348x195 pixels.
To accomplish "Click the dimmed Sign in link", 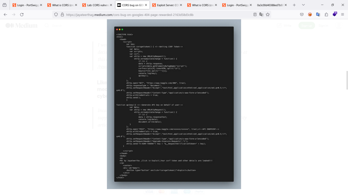I will [x=323, y=25].
